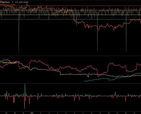The height and width of the screenshot is (114, 141).
Task: Click the 10 date label on the time axis
Action: tap(109, 113)
